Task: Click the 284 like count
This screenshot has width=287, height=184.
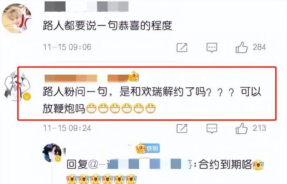Action: tap(259, 47)
